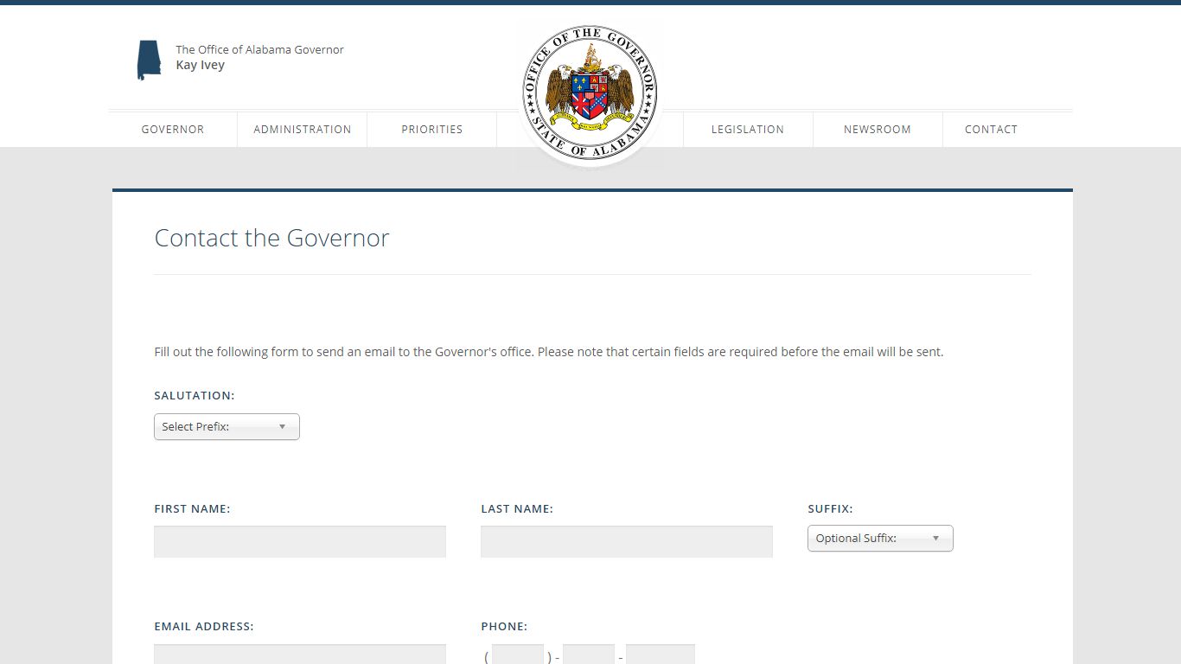Click the SALUTATION label
The image size is (1181, 664).
coord(195,396)
